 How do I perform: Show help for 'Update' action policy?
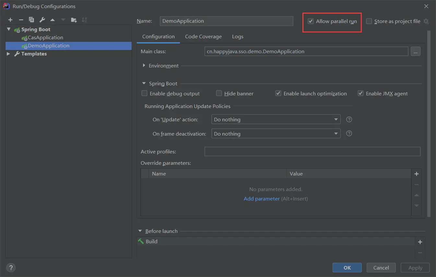349,119
